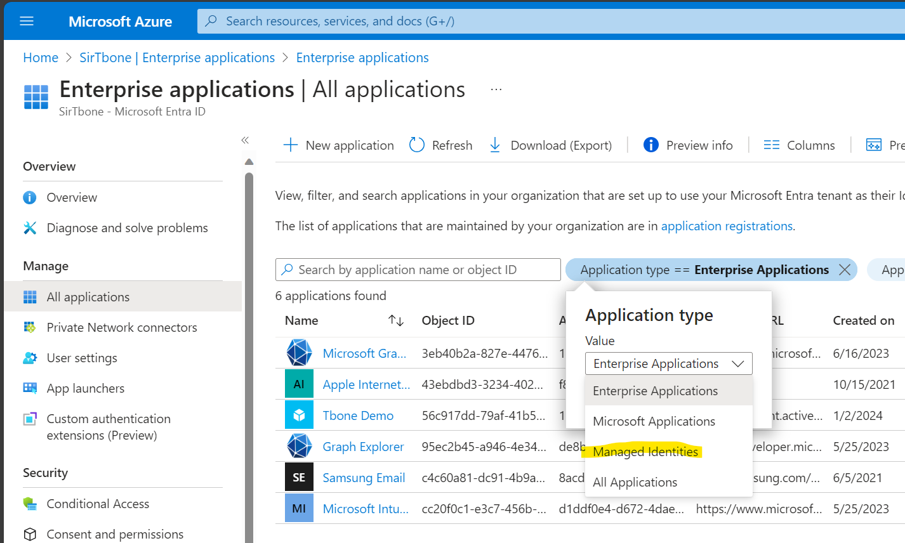Click the application registrations link
The height and width of the screenshot is (543, 905).
(x=727, y=225)
